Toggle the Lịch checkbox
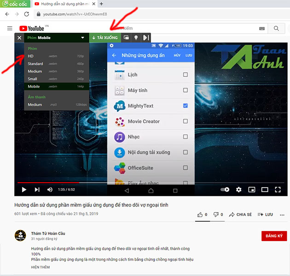This screenshot has height=276, width=290. coord(186,75)
